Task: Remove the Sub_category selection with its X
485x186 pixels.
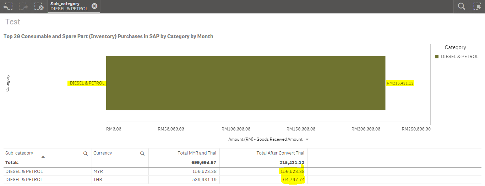Action: click(x=94, y=6)
